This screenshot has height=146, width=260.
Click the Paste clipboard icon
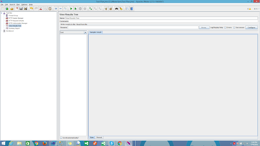tap(50, 9)
